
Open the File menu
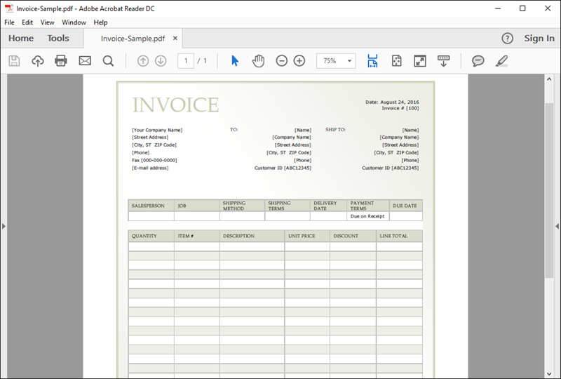[9, 22]
